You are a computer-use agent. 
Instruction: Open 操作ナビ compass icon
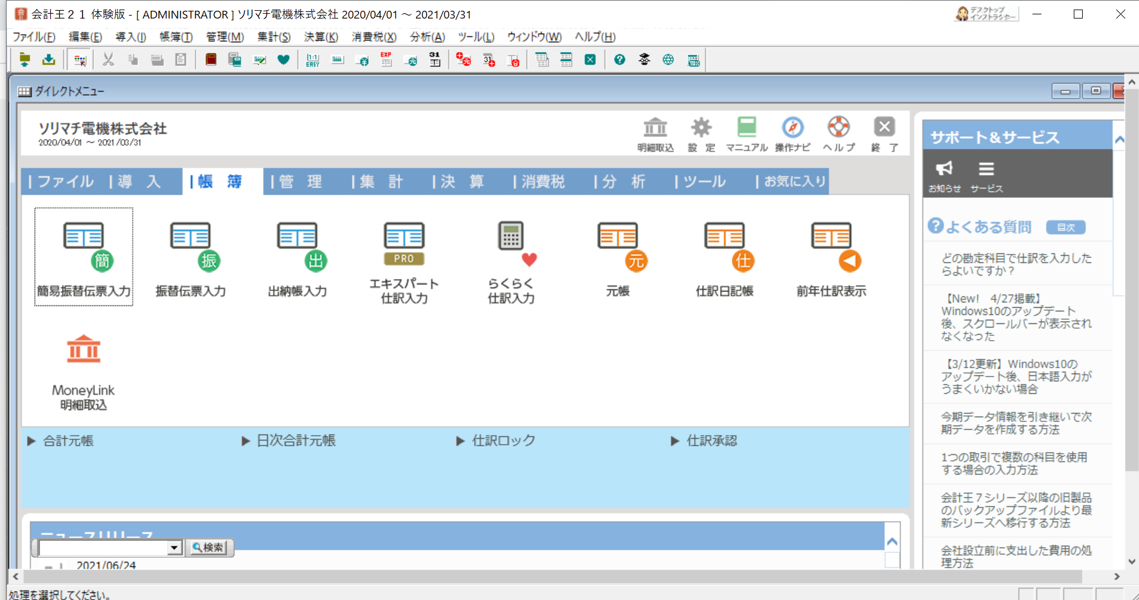pyautogui.click(x=792, y=134)
